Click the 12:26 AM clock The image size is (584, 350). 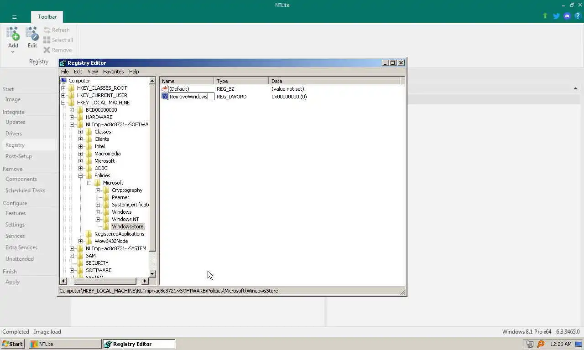561,344
